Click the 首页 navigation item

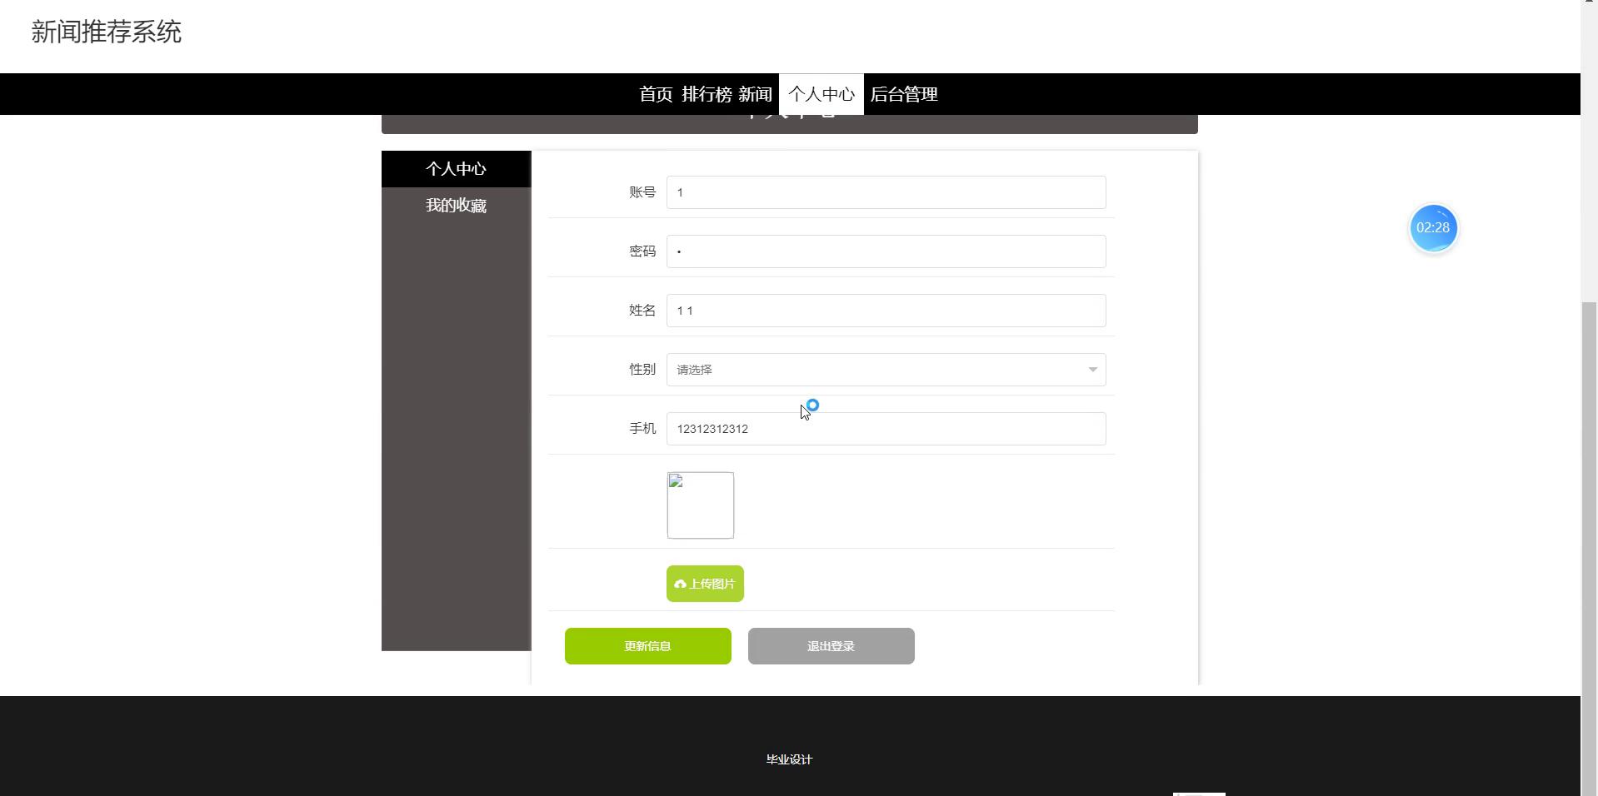click(x=656, y=94)
